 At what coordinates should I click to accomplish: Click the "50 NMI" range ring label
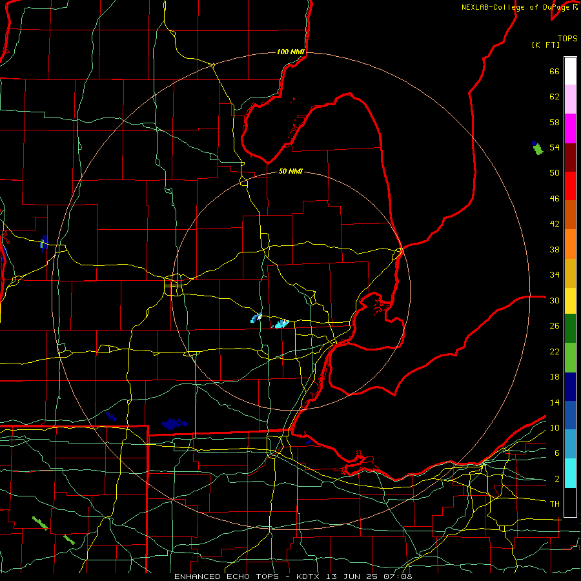point(290,171)
